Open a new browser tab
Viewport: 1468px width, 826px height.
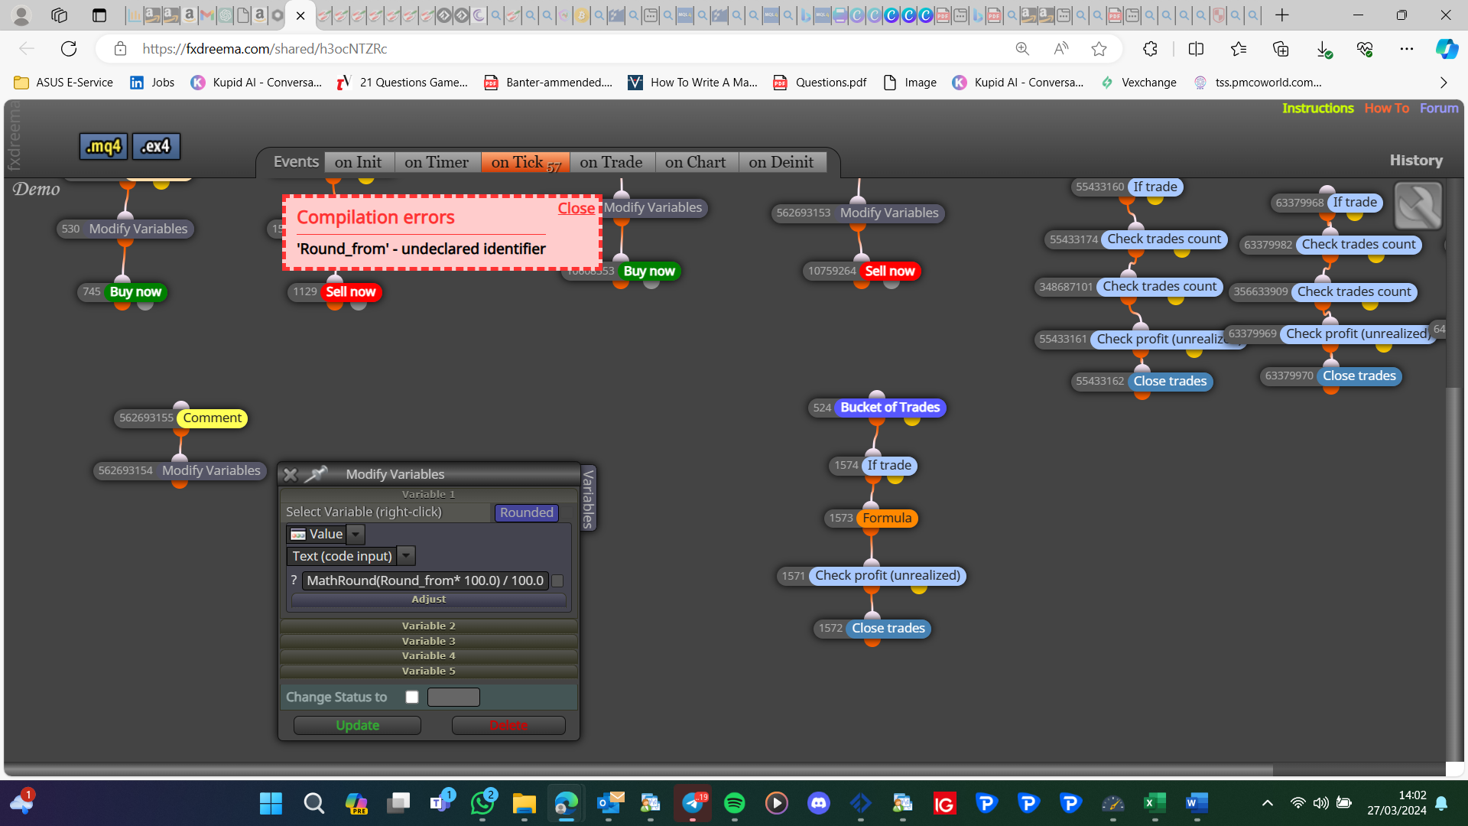point(1282,15)
